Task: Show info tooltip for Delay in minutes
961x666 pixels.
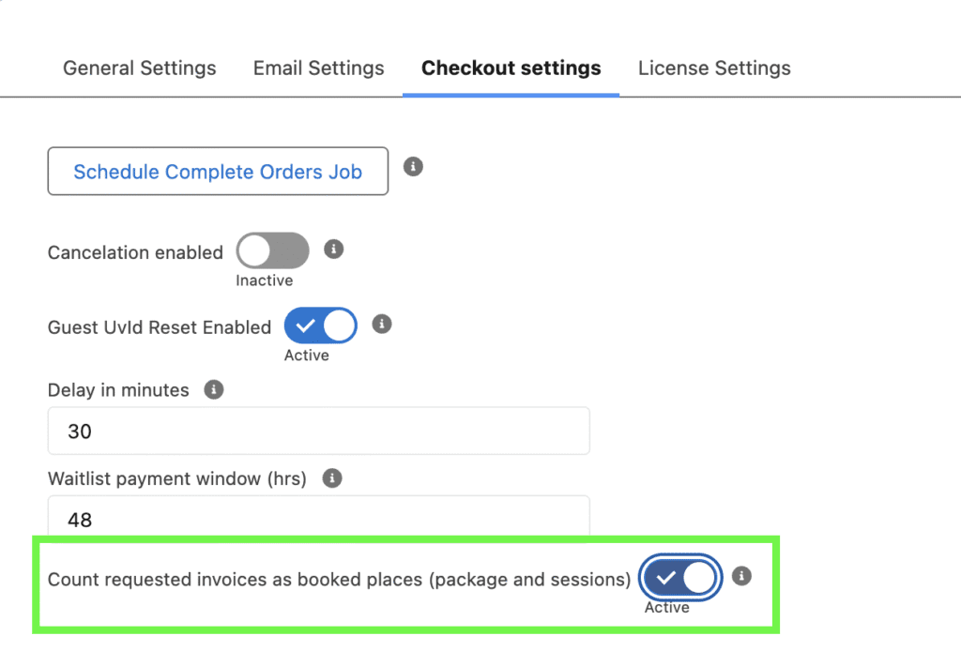Action: 214,389
